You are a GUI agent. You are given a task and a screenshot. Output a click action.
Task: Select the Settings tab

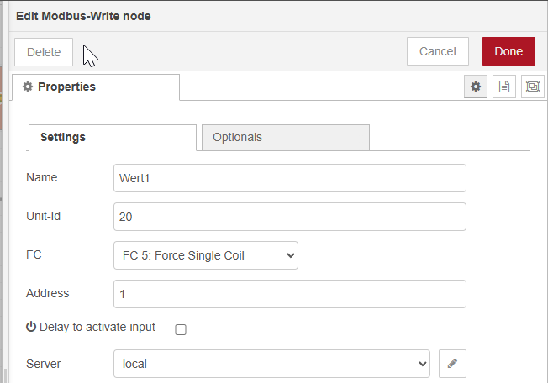[x=113, y=137]
